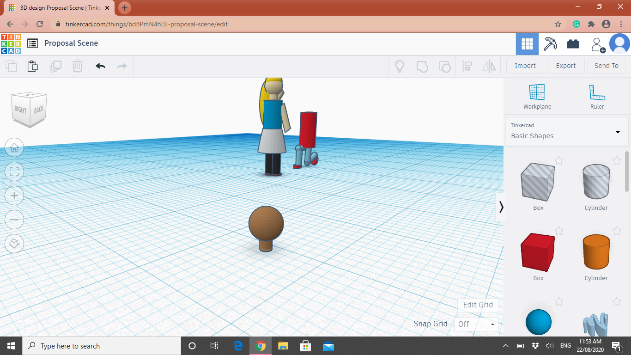Switch to Blocks pickaxe mode

[x=550, y=44]
